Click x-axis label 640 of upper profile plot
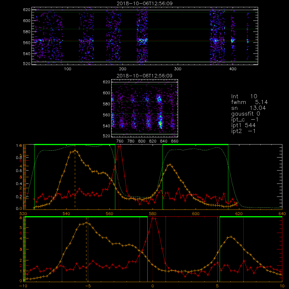 (x=282, y=214)
